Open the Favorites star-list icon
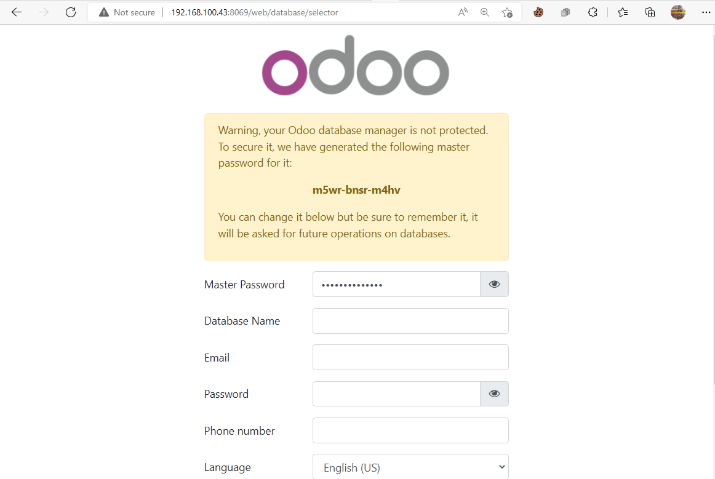This screenshot has width=715, height=479. click(x=622, y=12)
